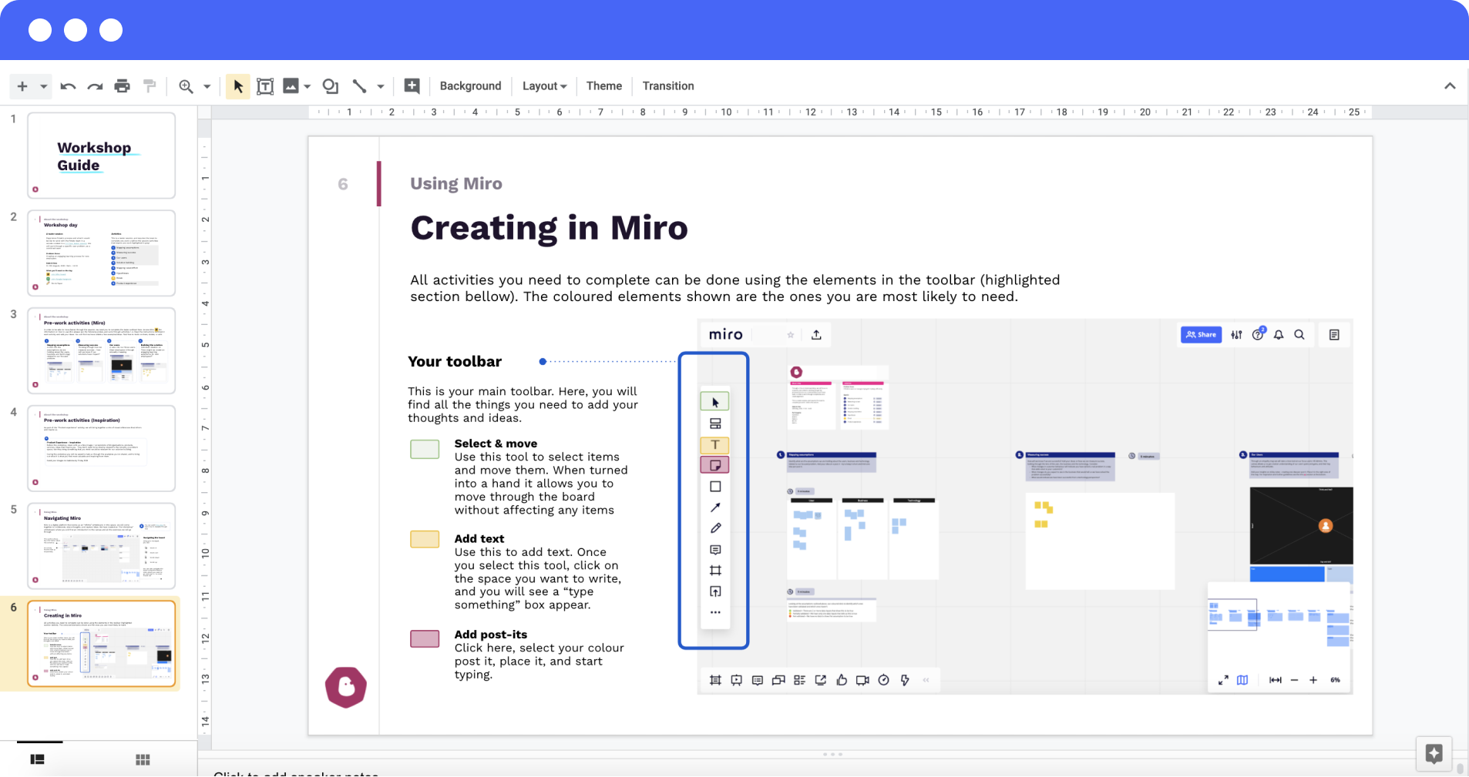Click the add comment icon
The image size is (1469, 777).
coord(412,86)
